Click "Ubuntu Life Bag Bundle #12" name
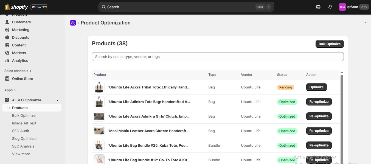The image size is (371, 164). (149, 160)
